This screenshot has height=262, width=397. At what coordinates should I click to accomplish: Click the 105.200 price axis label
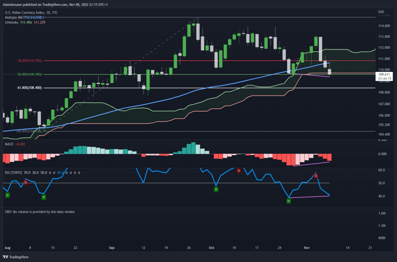tap(384, 125)
